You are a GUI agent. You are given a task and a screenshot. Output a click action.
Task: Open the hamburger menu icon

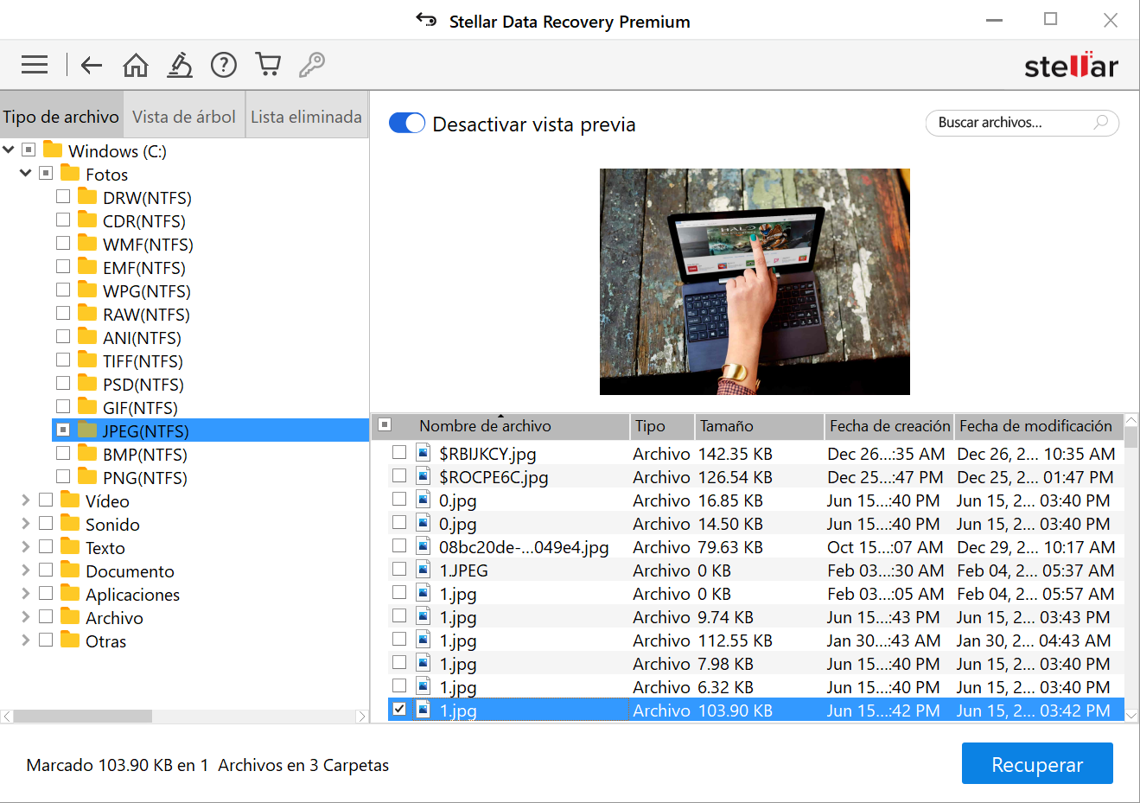(35, 65)
